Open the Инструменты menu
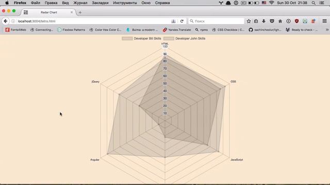This screenshot has height=185, width=330. [125, 3]
